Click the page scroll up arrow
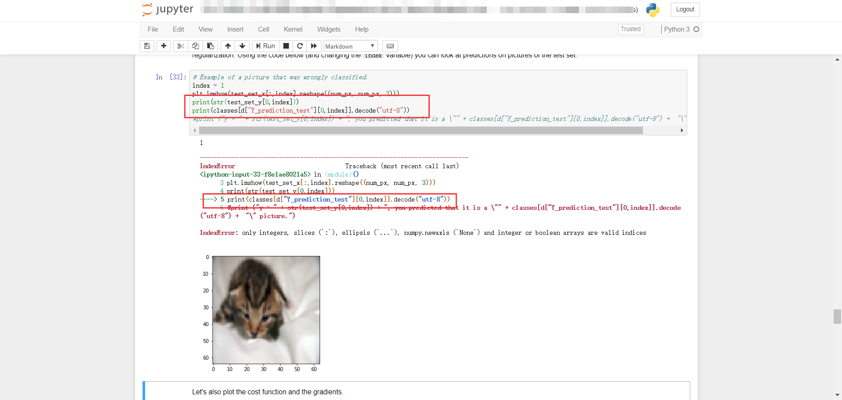 tap(837, 60)
